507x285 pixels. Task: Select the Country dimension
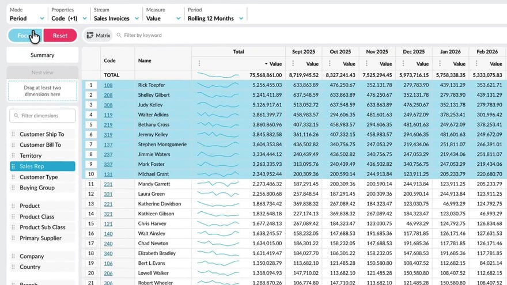43,267
